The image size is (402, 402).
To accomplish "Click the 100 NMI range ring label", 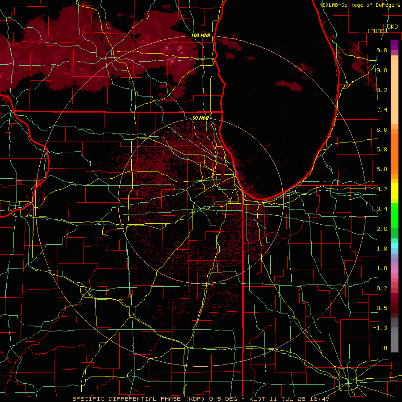I will pos(200,35).
